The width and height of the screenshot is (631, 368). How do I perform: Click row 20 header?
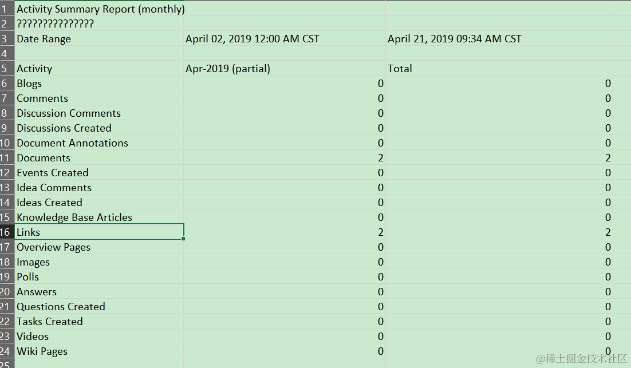(x=6, y=292)
